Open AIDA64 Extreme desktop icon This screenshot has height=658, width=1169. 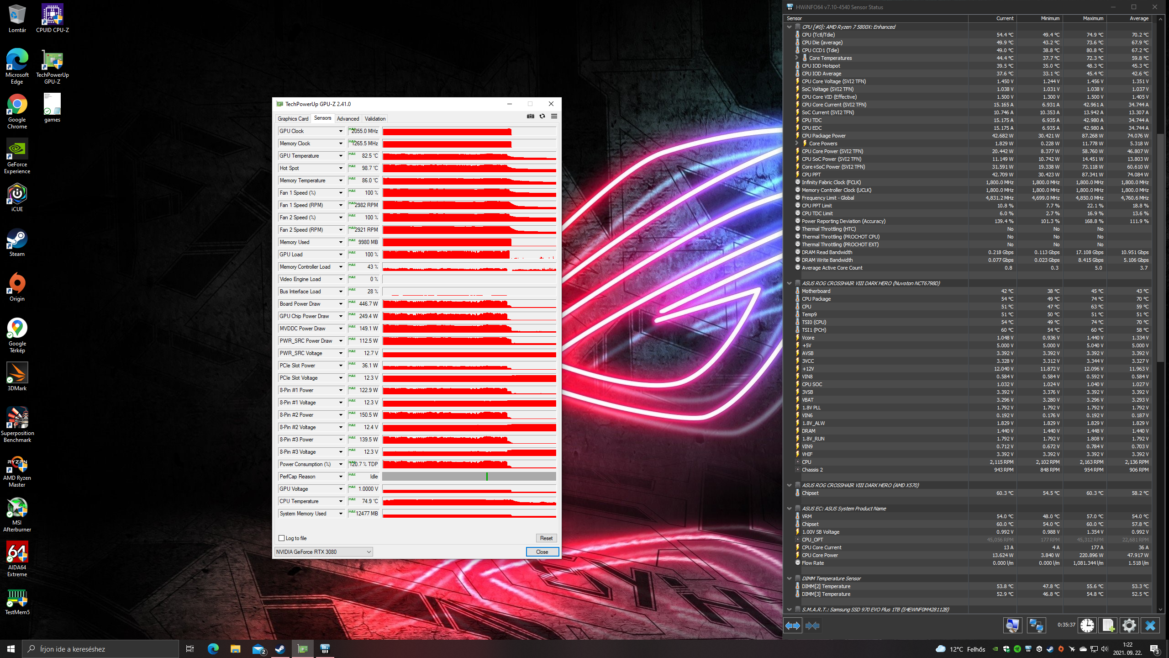coord(17,559)
